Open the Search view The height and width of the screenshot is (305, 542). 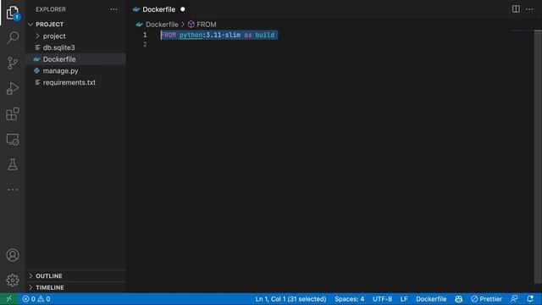pyautogui.click(x=13, y=37)
